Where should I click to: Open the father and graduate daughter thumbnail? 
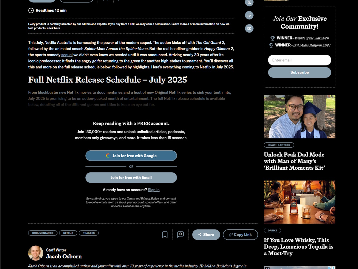tap(300, 117)
